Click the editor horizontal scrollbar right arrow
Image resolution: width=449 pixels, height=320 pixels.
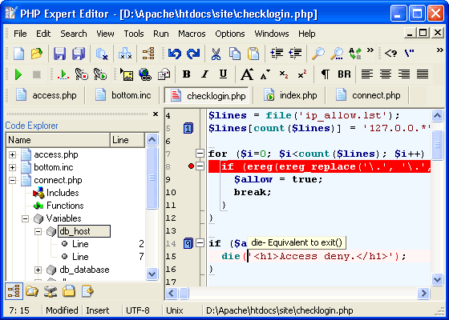coord(423,293)
